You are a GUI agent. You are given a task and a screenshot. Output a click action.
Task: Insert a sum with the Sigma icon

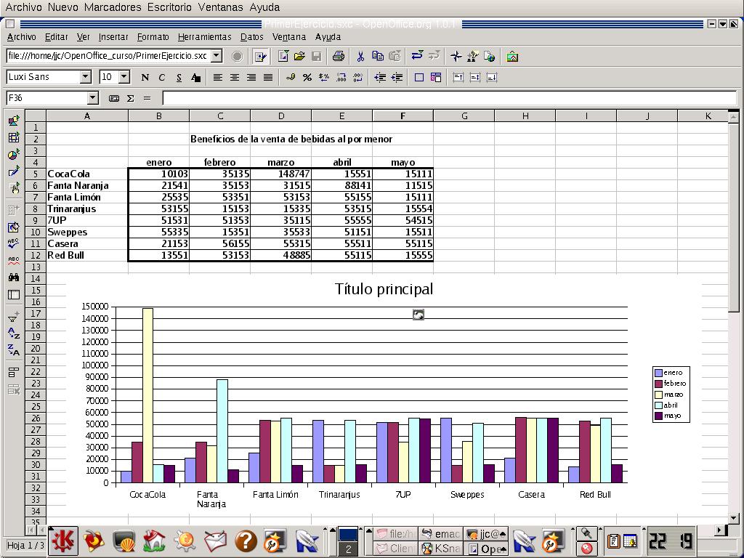[131, 98]
